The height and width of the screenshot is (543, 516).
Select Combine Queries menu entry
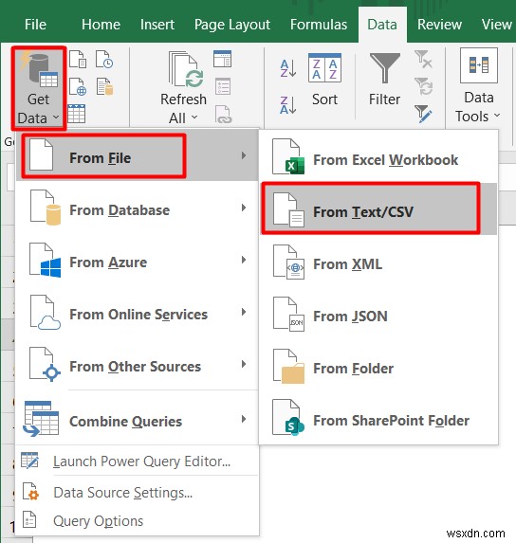(x=138, y=420)
